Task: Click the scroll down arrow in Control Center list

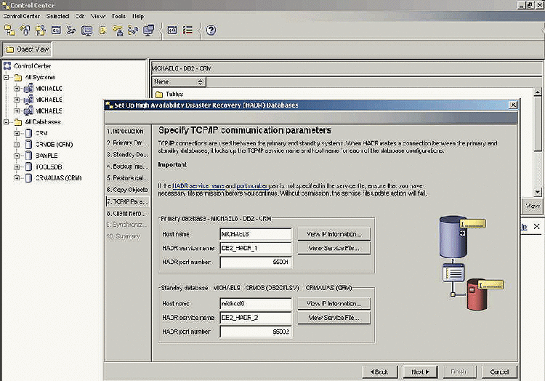Action: click(x=537, y=192)
